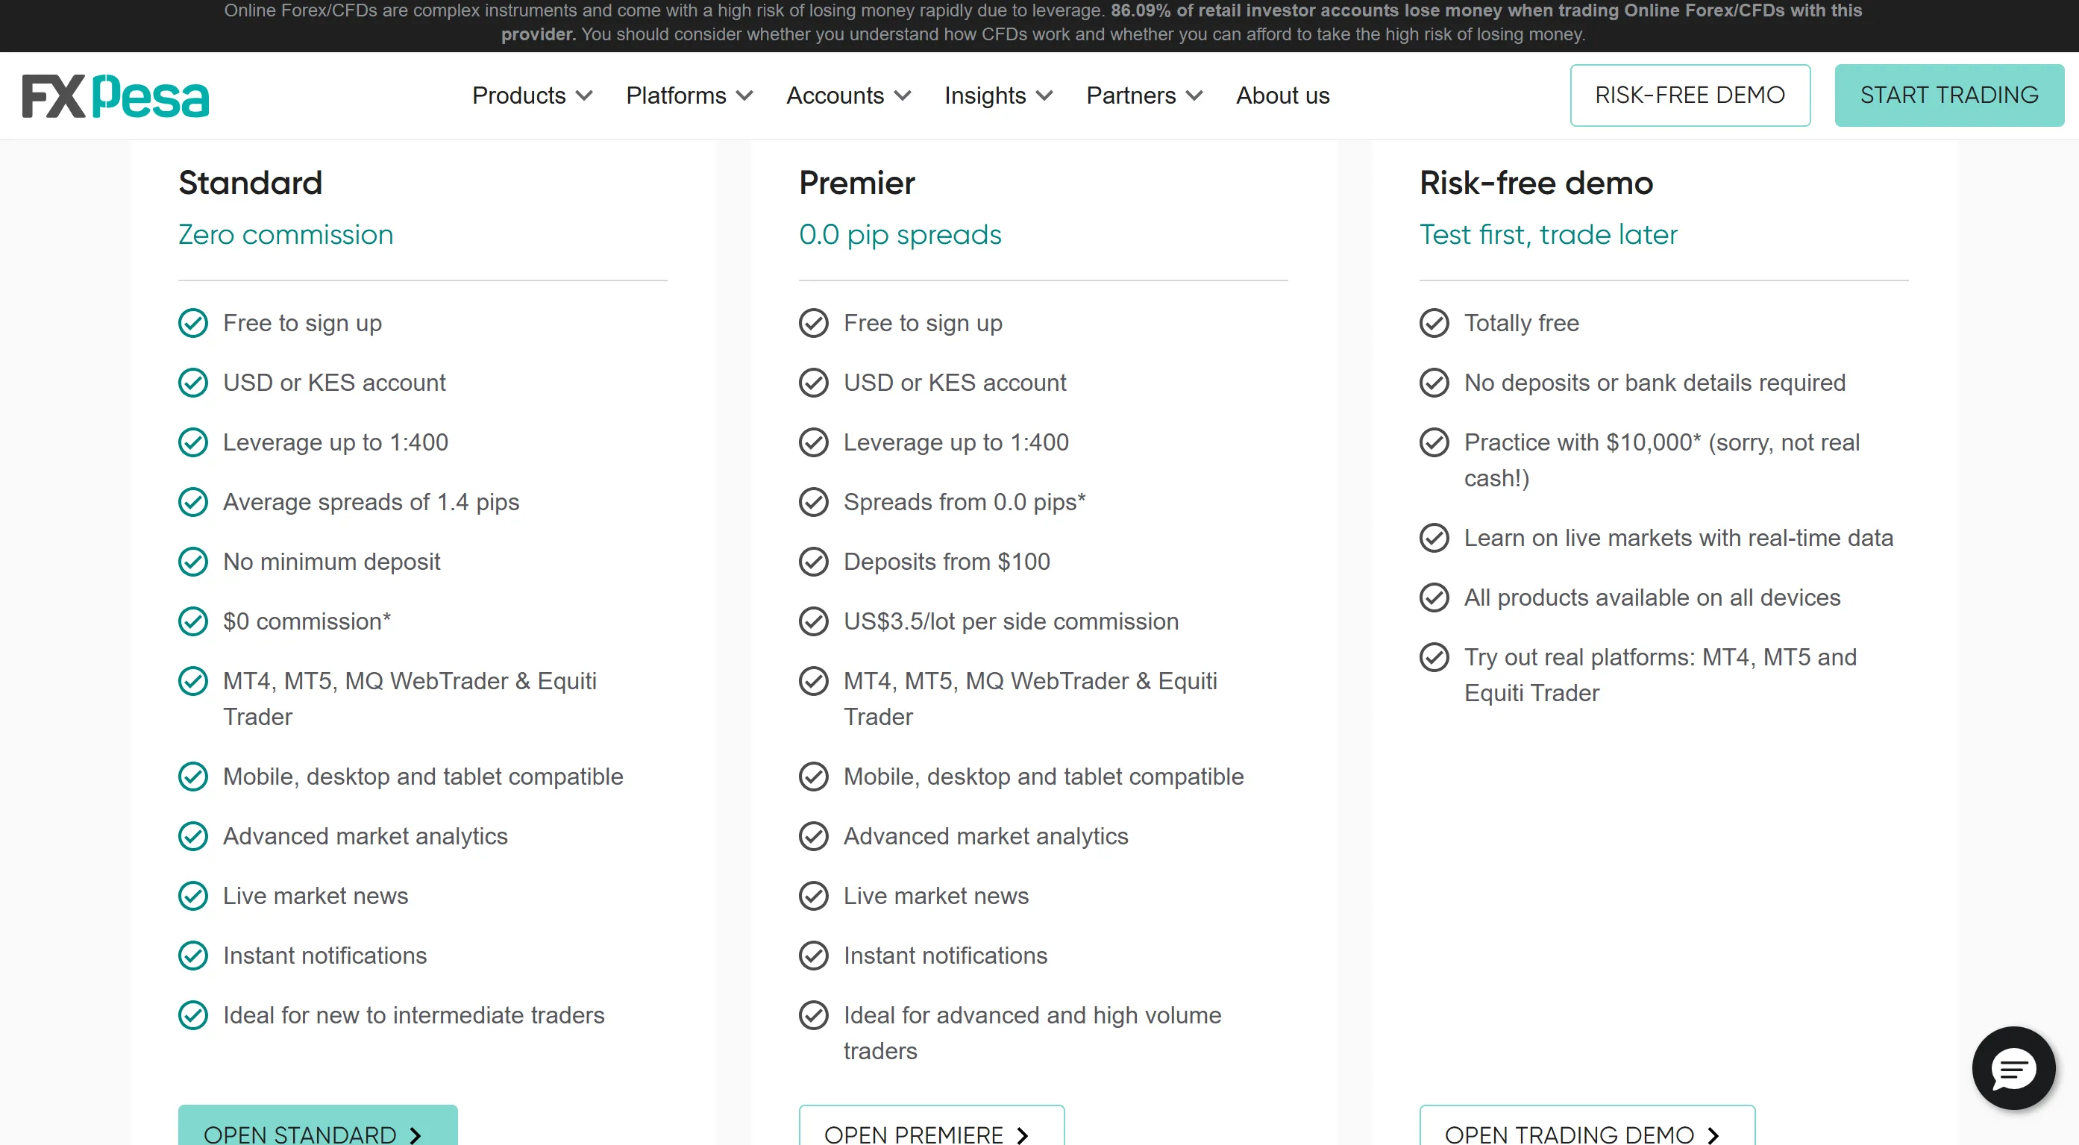This screenshot has width=2079, height=1145.
Task: Click checkmark beside 'Ideal for new to intermediate traders'
Action: click(193, 1015)
